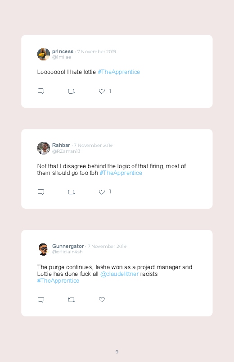Retweet Rahbar's tweet
The height and width of the screenshot is (362, 234).
pyautogui.click(x=71, y=192)
